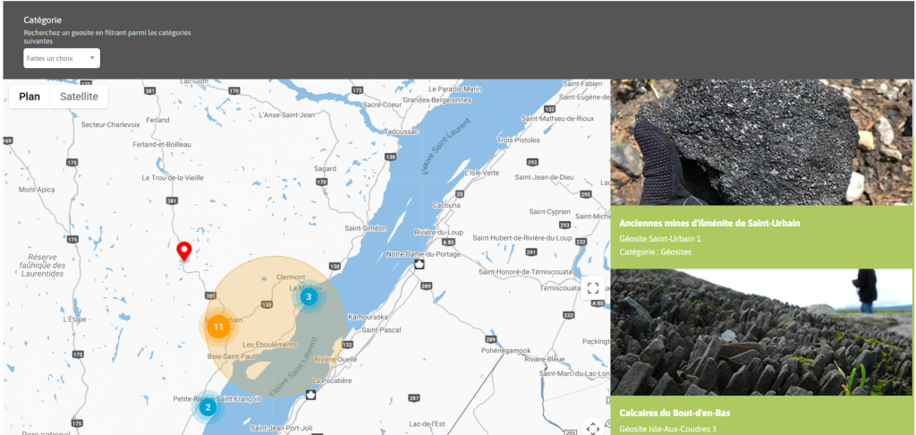Click the map camera pan control icon

point(593,428)
